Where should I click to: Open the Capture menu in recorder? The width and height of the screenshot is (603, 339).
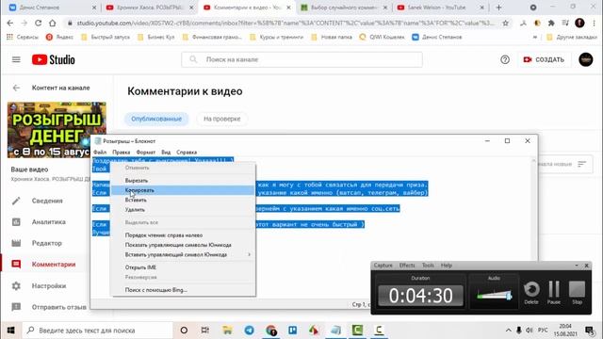point(383,266)
